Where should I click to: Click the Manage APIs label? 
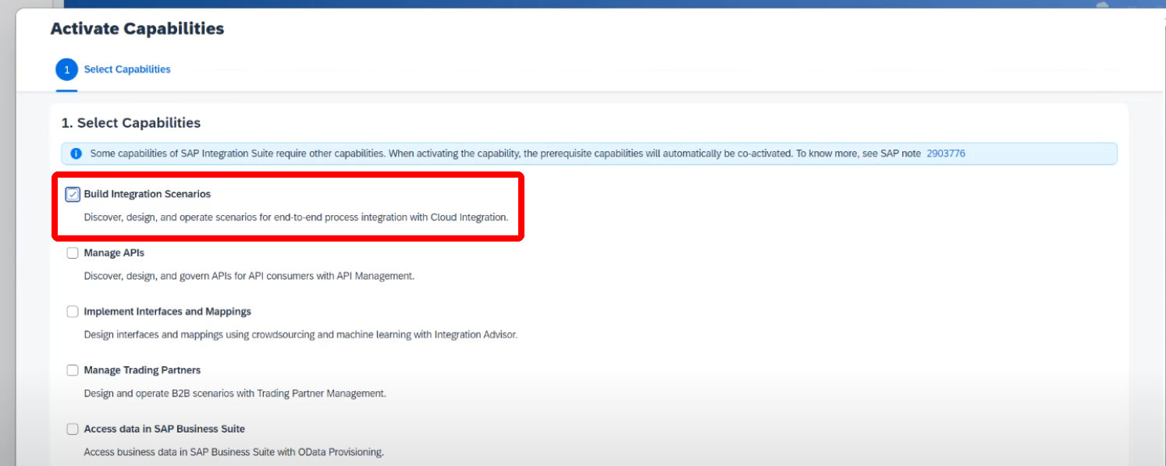(114, 253)
